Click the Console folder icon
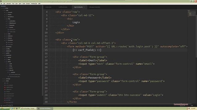197x110 pixels. pos(6,13)
